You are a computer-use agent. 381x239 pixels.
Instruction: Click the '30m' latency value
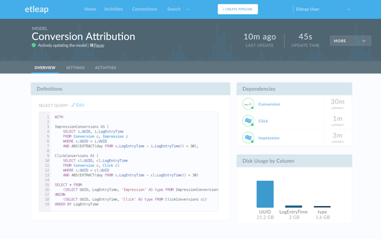click(338, 101)
